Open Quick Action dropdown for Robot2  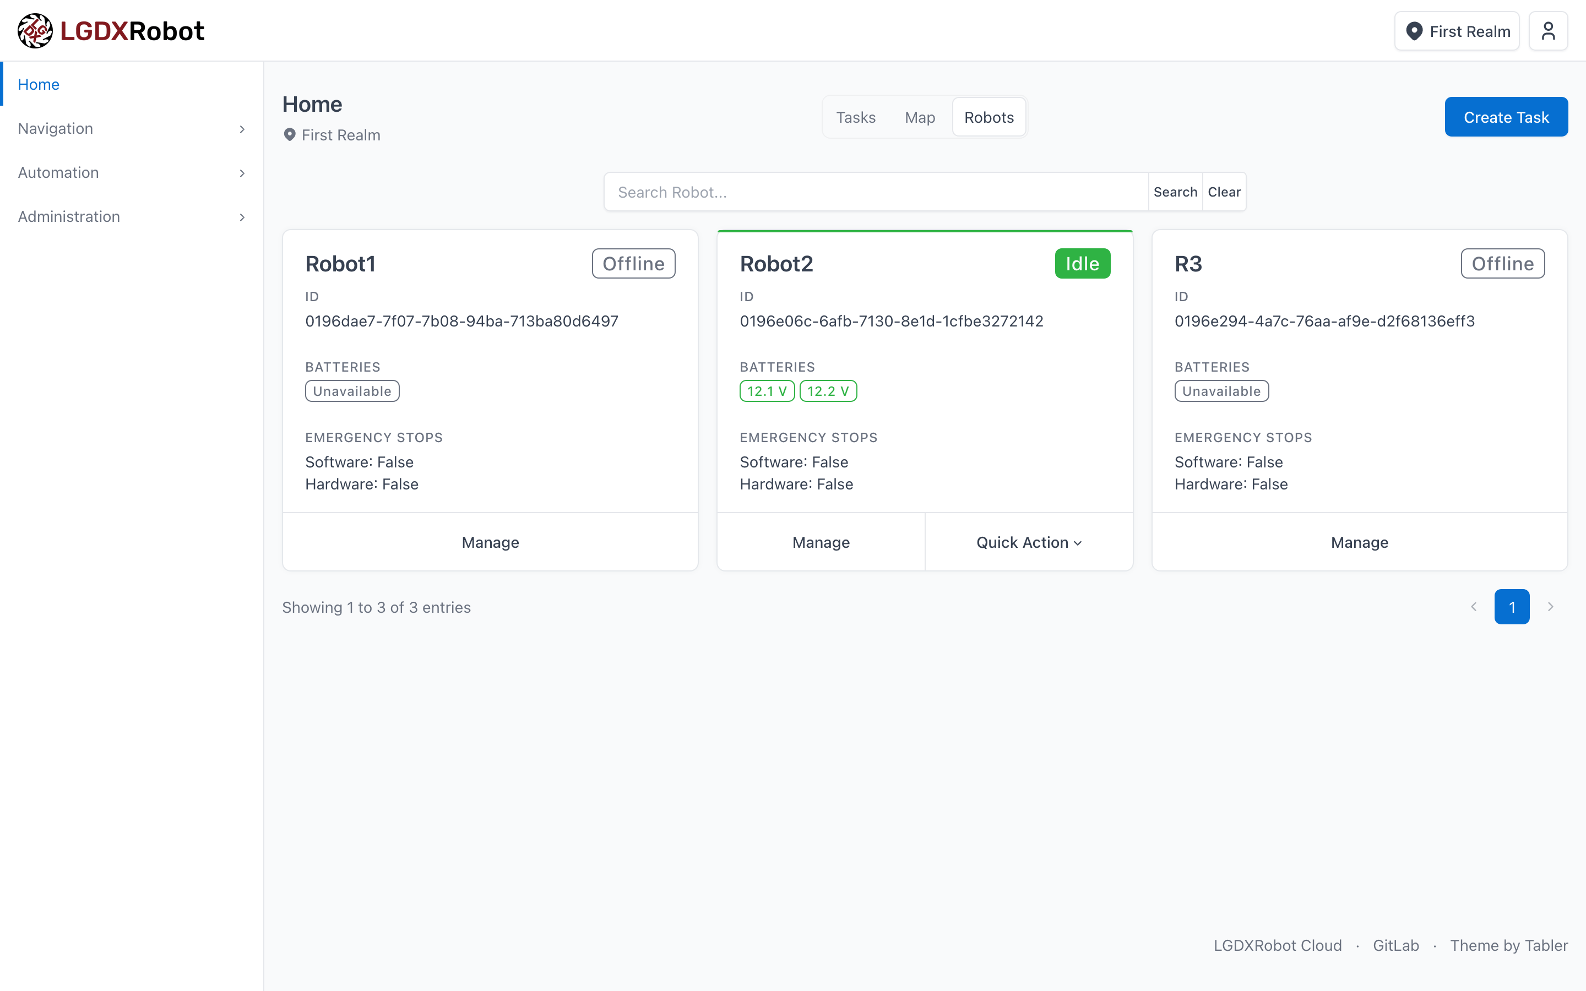(x=1029, y=542)
